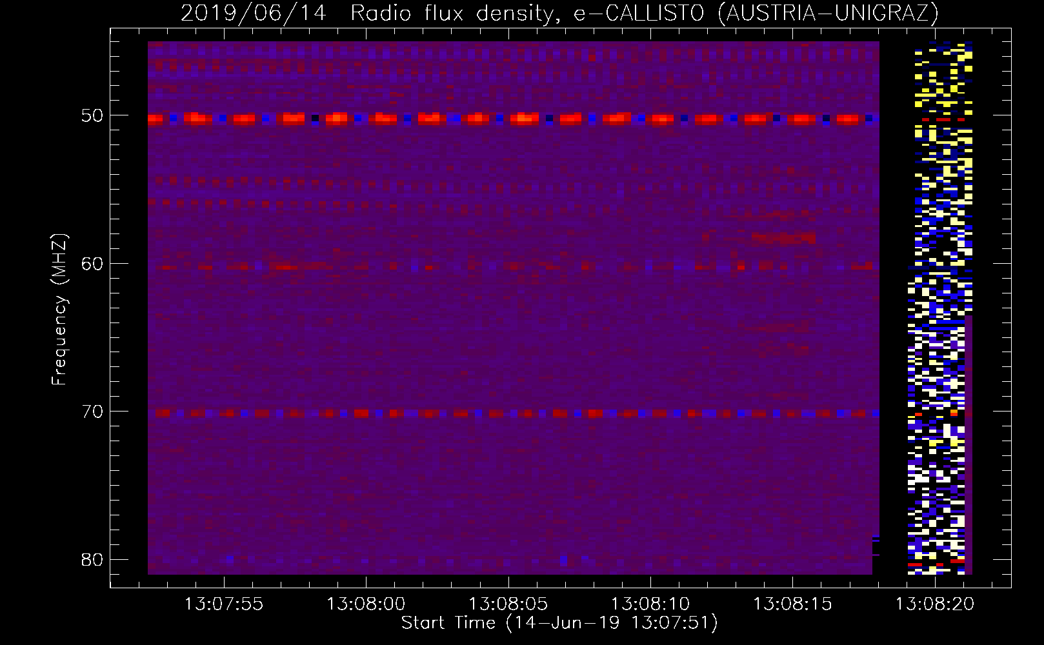Click the y-axis tick label '60'
Viewport: 1044px width, 645px height.
(x=92, y=264)
